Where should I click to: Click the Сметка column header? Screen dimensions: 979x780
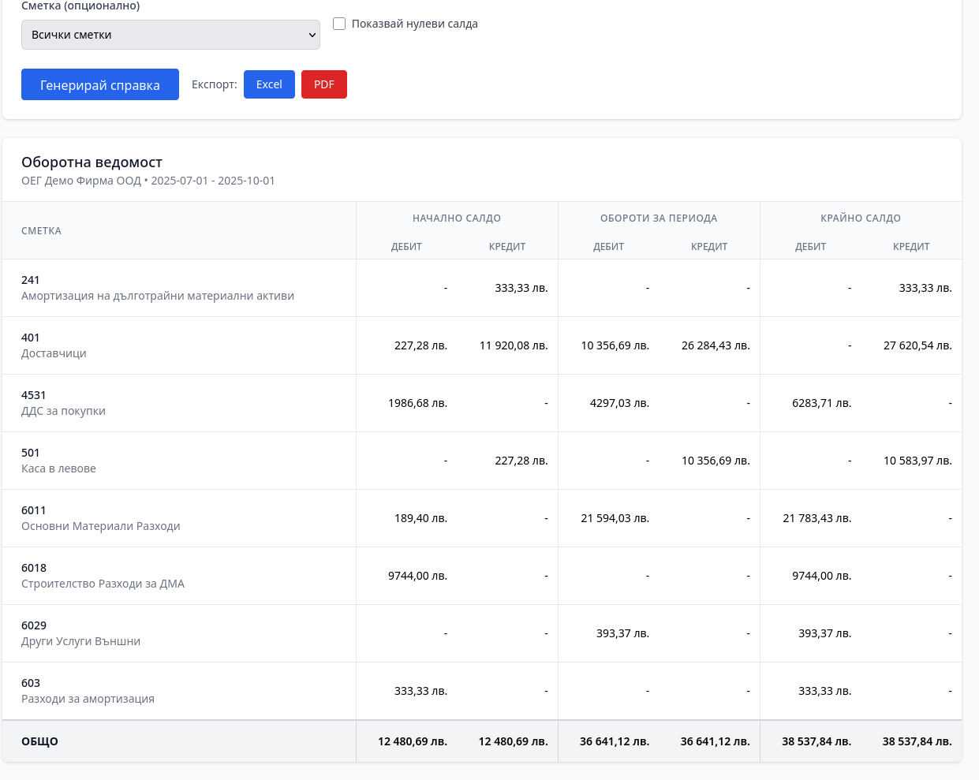pos(41,231)
